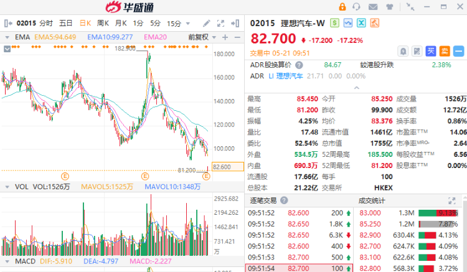
Task: Collapse the ADR info section chevron
Action: coord(356,88)
